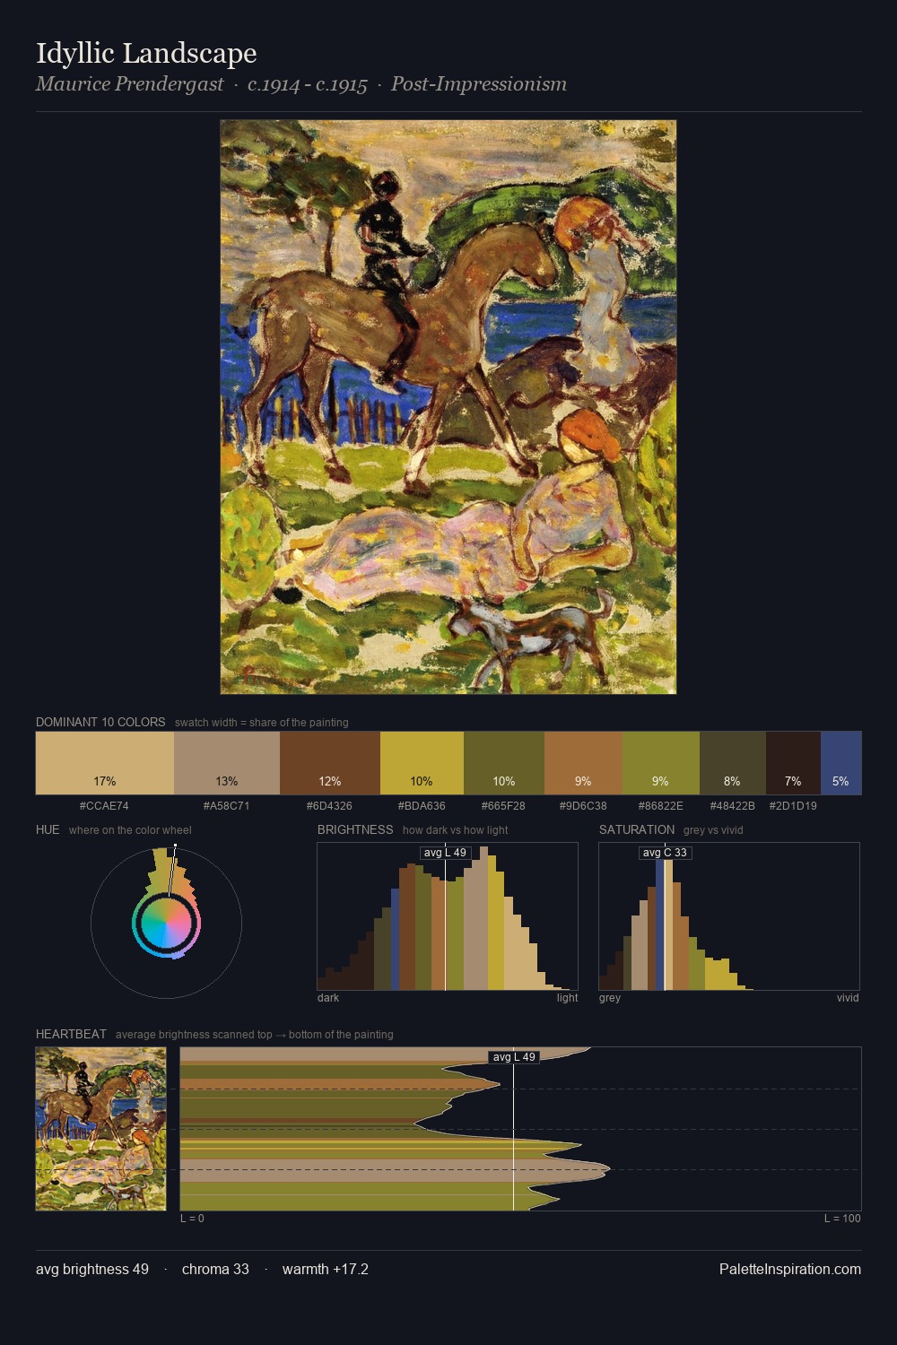Click 'chroma 33' in the footer
Viewport: 897px width, 1345px height.
215,1269
